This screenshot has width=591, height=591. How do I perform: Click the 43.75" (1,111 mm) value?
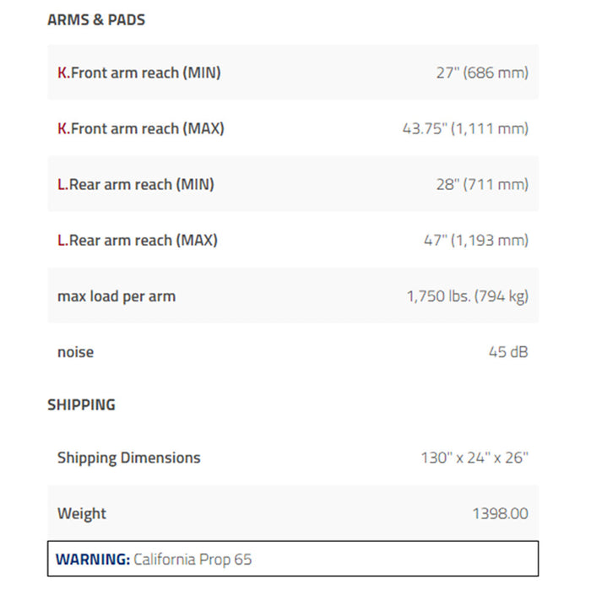click(x=465, y=128)
